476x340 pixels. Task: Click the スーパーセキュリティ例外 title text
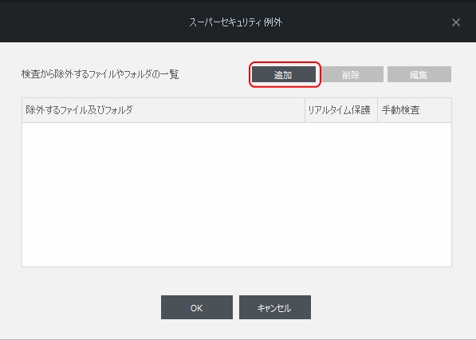tap(236, 22)
